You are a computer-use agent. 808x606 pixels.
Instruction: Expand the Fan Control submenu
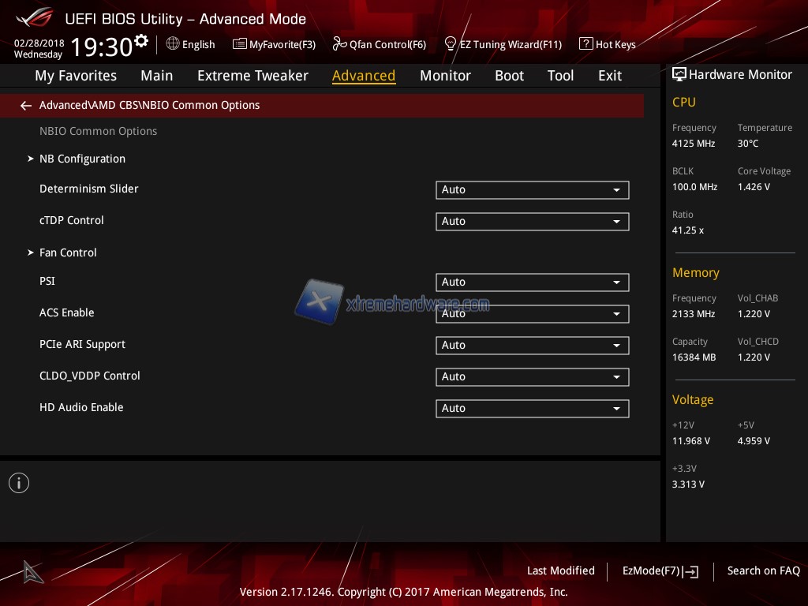[68, 252]
